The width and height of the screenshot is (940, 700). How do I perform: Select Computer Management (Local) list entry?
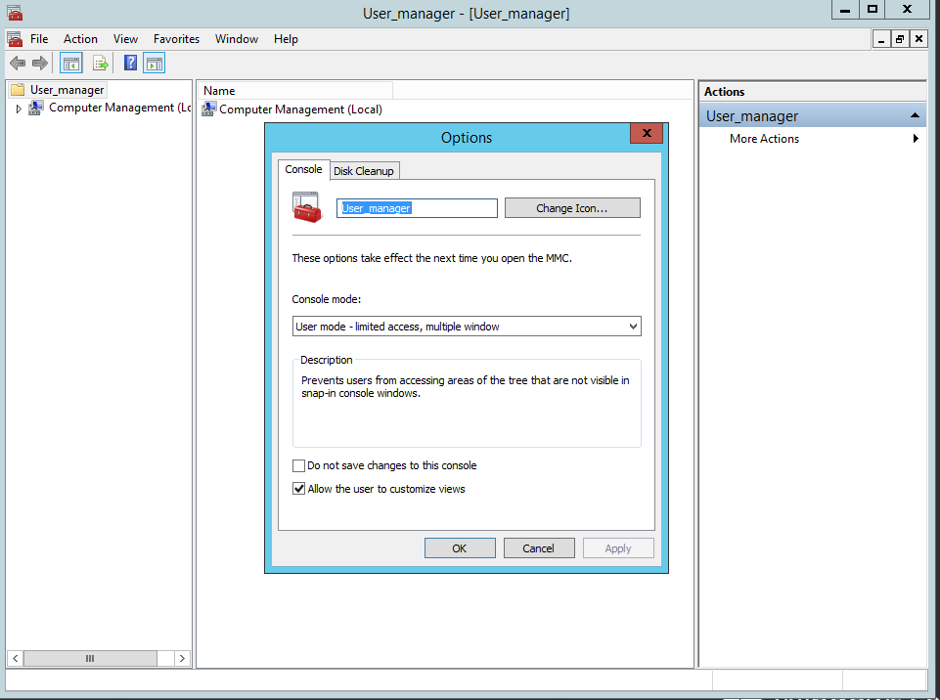300,109
